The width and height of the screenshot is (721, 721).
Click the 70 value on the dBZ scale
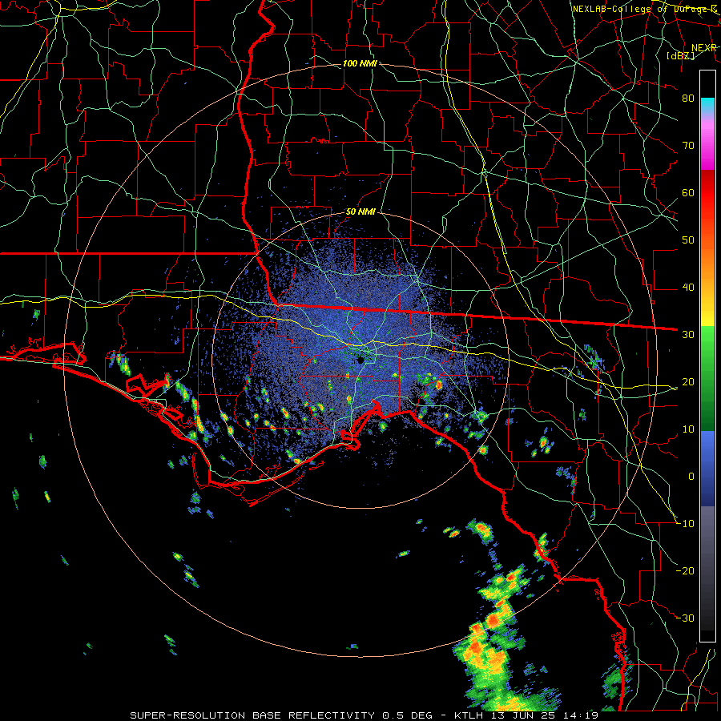[x=688, y=146]
